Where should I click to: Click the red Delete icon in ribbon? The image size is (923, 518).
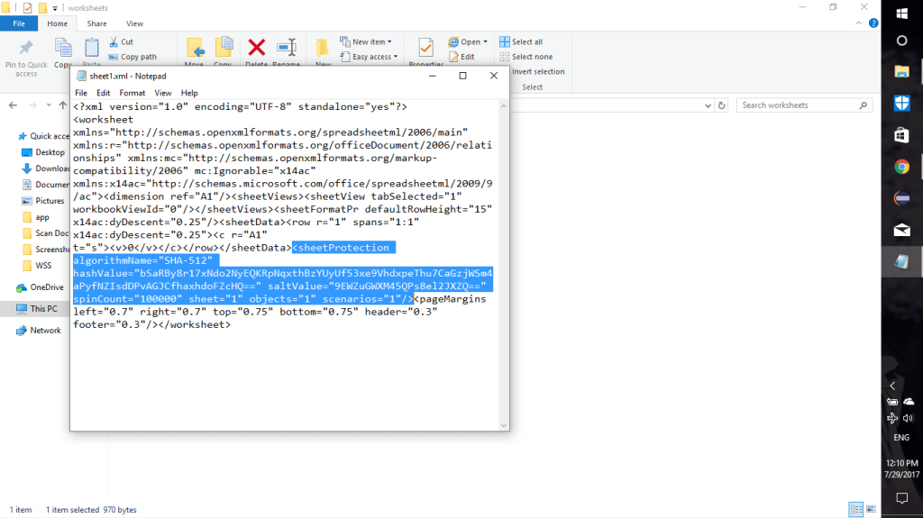256,48
